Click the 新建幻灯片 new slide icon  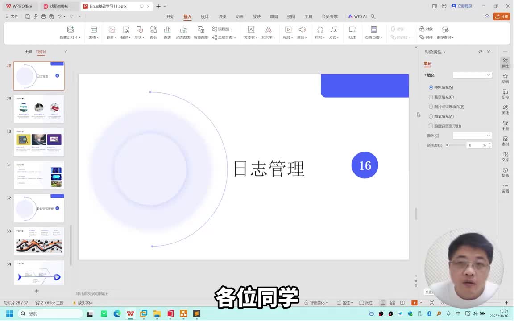(70, 30)
